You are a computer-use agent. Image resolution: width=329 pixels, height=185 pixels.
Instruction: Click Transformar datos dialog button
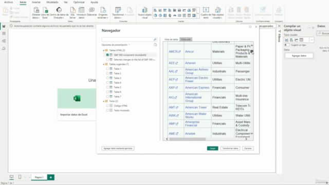tap(230, 149)
